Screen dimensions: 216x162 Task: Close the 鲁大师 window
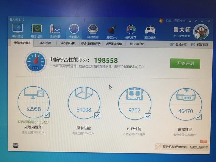(x=209, y=21)
